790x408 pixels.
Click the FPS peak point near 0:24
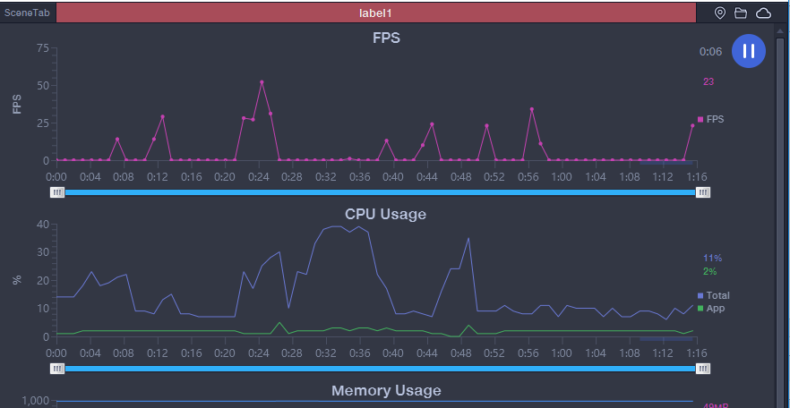262,82
